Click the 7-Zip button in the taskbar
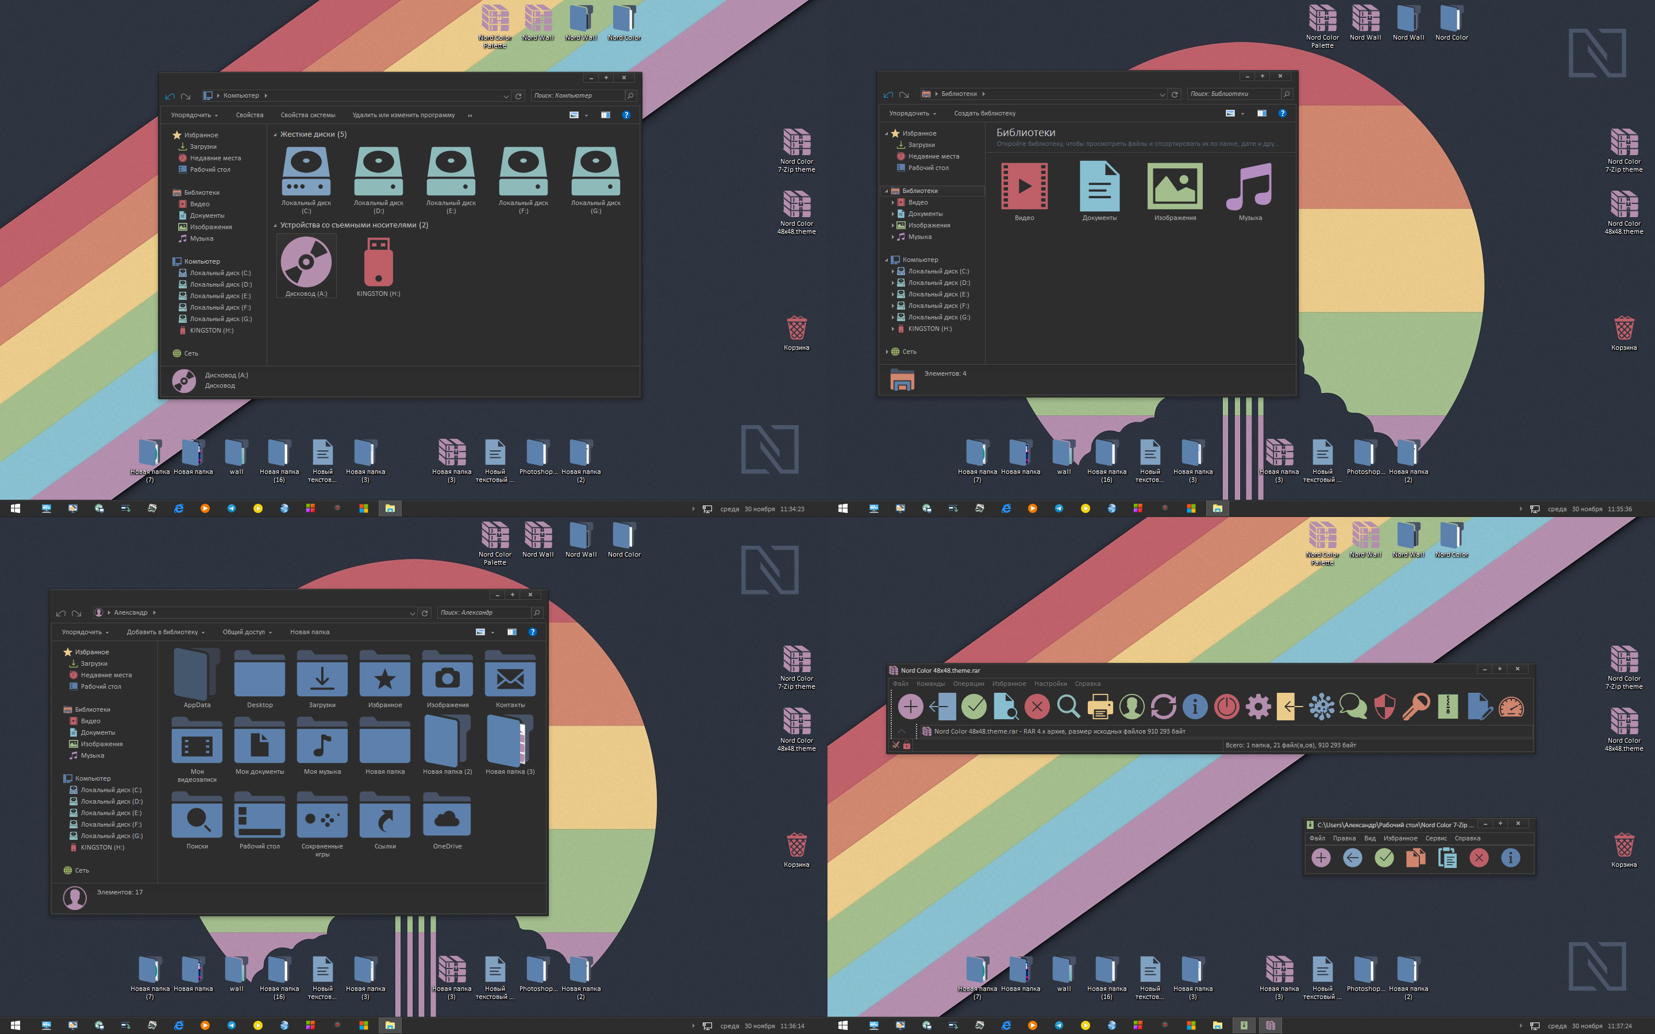Viewport: 1655px width, 1034px height. [1244, 1025]
